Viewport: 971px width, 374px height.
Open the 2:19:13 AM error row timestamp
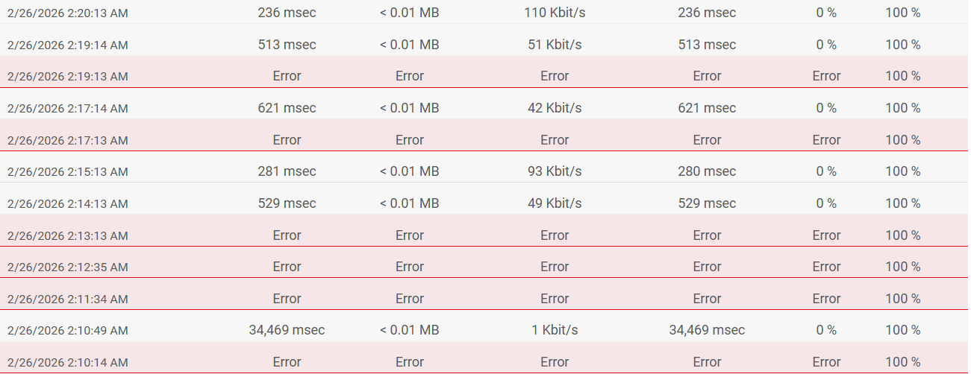coord(68,77)
